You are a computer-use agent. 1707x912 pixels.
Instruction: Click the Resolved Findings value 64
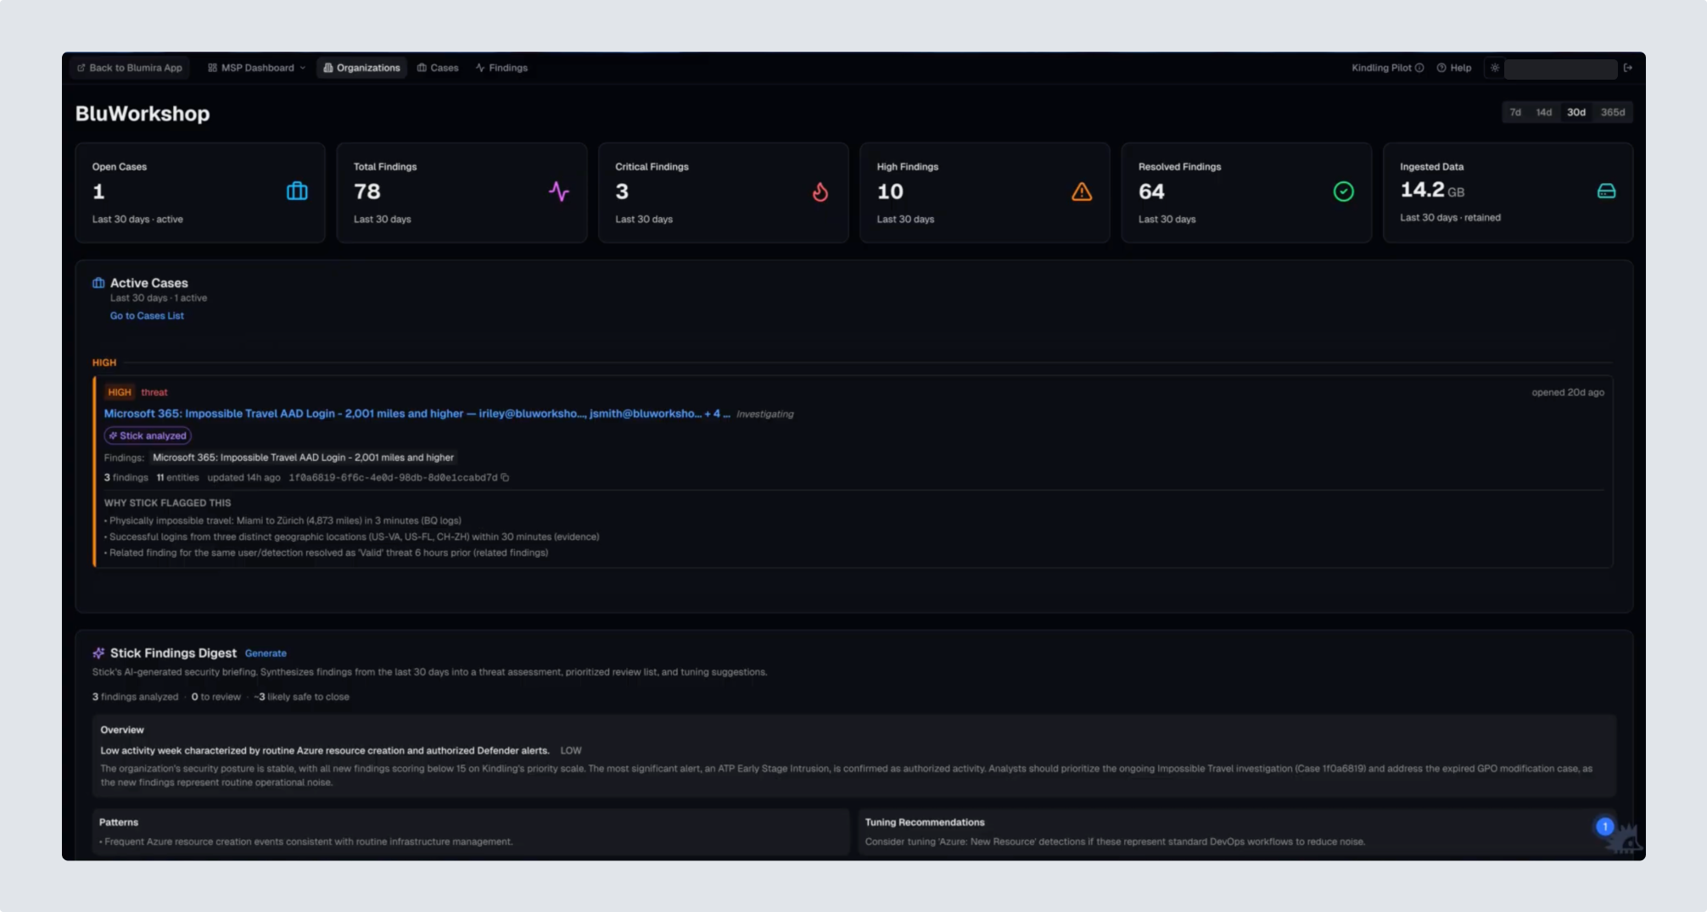pos(1151,192)
